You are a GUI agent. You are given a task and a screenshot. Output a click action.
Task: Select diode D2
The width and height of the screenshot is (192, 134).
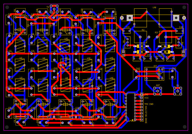(x=141, y=52)
